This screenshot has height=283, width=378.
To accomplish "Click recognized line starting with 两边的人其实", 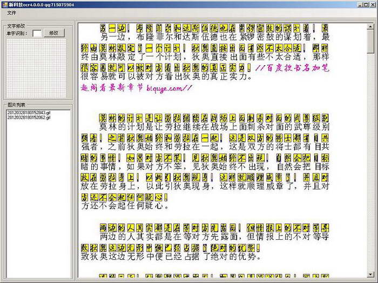I will click(214, 237).
